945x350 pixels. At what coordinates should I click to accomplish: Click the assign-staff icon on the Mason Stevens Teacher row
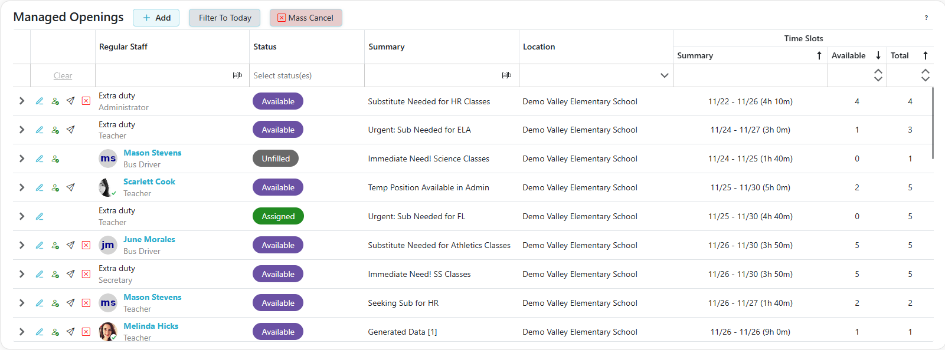tap(55, 303)
